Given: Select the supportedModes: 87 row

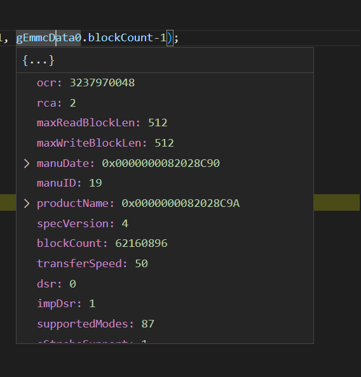Looking at the screenshot, I should [165, 324].
